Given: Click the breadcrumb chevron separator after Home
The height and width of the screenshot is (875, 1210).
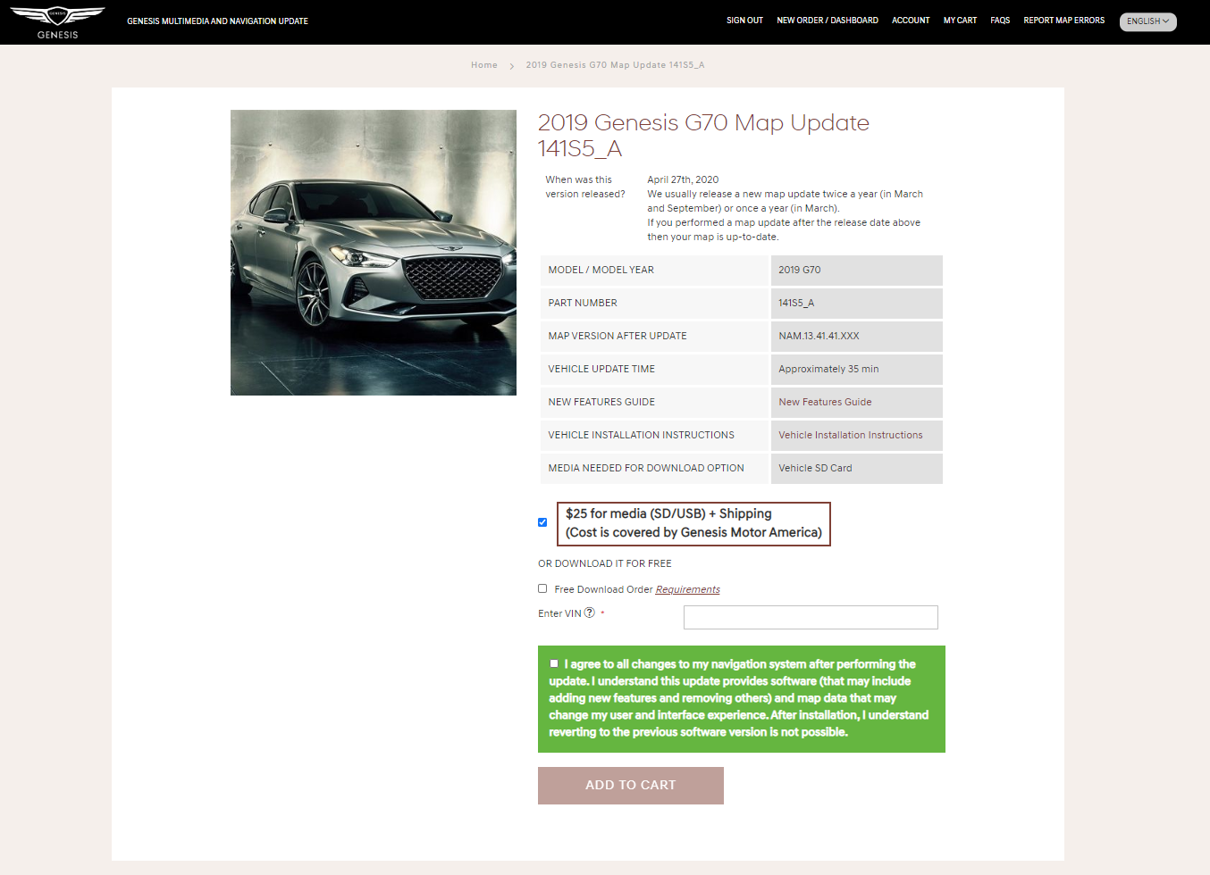Looking at the screenshot, I should [x=512, y=66].
